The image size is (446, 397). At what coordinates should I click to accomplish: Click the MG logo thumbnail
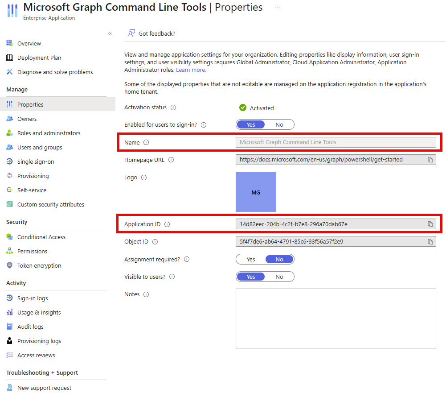tap(256, 192)
